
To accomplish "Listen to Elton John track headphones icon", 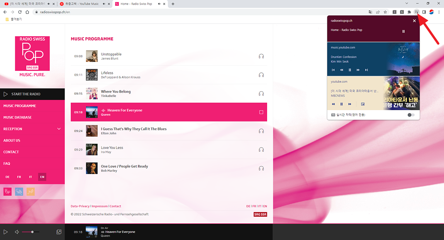I will point(261,131).
